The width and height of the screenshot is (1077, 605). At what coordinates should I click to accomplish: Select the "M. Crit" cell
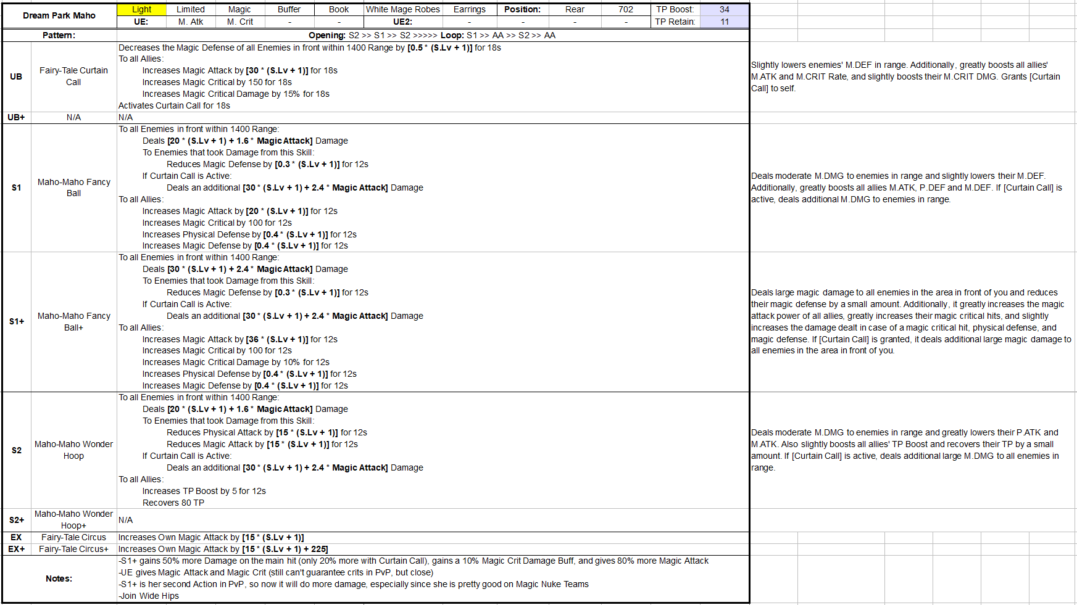[239, 22]
